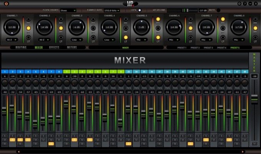Toggle the Lock indicator button
The width and height of the screenshot is (261, 154).
(140, 10)
